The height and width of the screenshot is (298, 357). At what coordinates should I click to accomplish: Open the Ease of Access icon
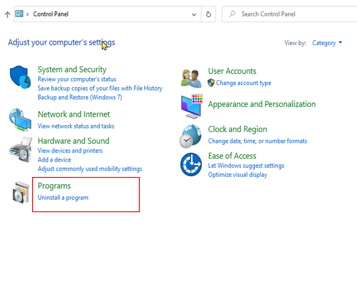191,165
